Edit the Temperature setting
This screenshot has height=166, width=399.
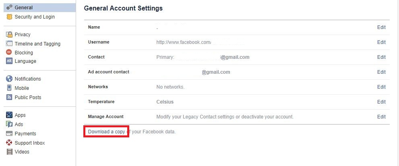click(x=381, y=102)
